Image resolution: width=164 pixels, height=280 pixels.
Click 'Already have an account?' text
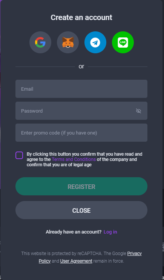(x=74, y=232)
